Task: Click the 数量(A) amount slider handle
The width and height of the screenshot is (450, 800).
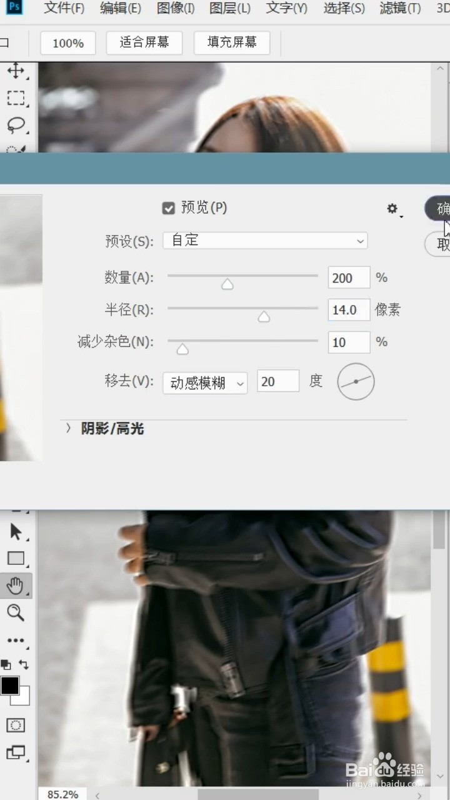Action: coord(227,284)
